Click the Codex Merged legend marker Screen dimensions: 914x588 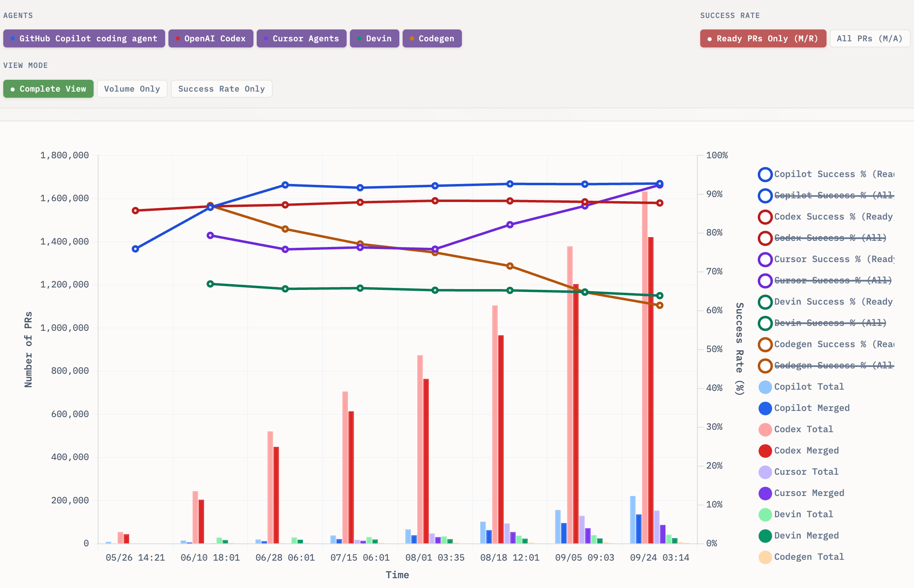(x=765, y=451)
